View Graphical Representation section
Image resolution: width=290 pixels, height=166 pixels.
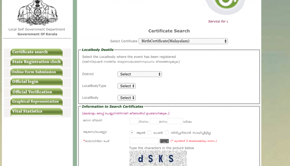click(x=37, y=102)
